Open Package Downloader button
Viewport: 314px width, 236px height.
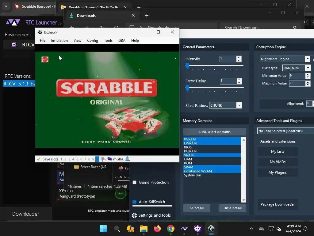[278, 204]
